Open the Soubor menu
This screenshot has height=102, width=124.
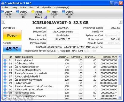(5, 7)
